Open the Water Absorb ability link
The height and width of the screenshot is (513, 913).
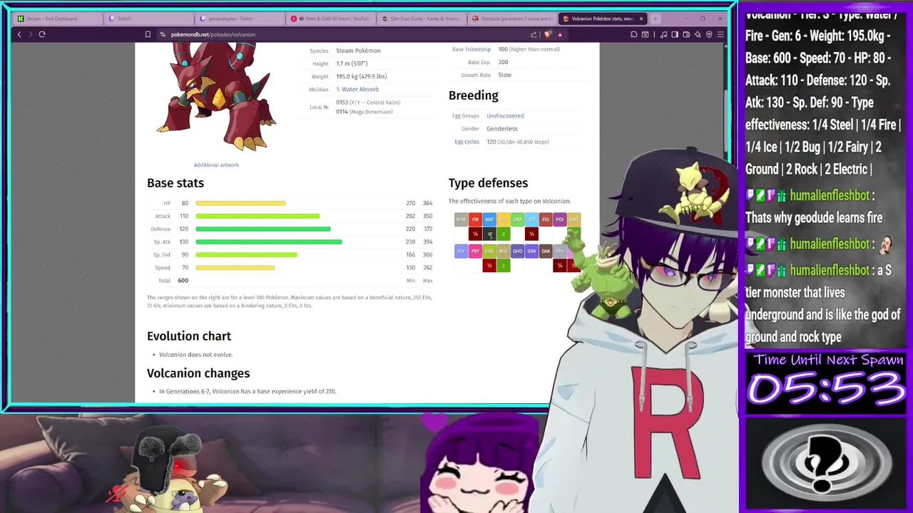360,89
